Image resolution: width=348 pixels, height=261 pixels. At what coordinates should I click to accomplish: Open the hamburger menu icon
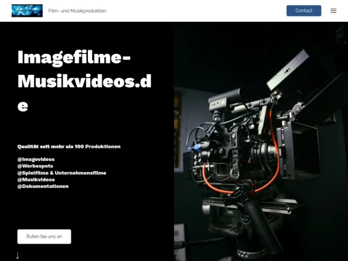333,11
